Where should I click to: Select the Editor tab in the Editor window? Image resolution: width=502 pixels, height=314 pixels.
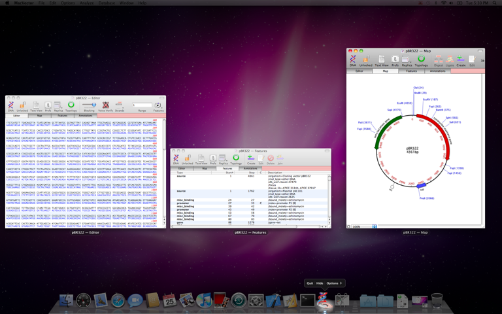(16, 116)
